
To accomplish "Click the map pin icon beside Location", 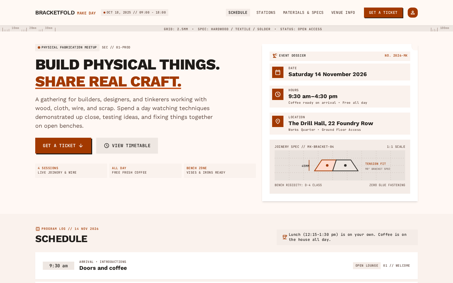I will [278, 121].
